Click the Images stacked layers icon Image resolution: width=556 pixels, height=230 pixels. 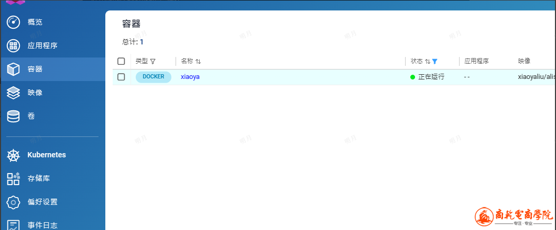coord(14,93)
